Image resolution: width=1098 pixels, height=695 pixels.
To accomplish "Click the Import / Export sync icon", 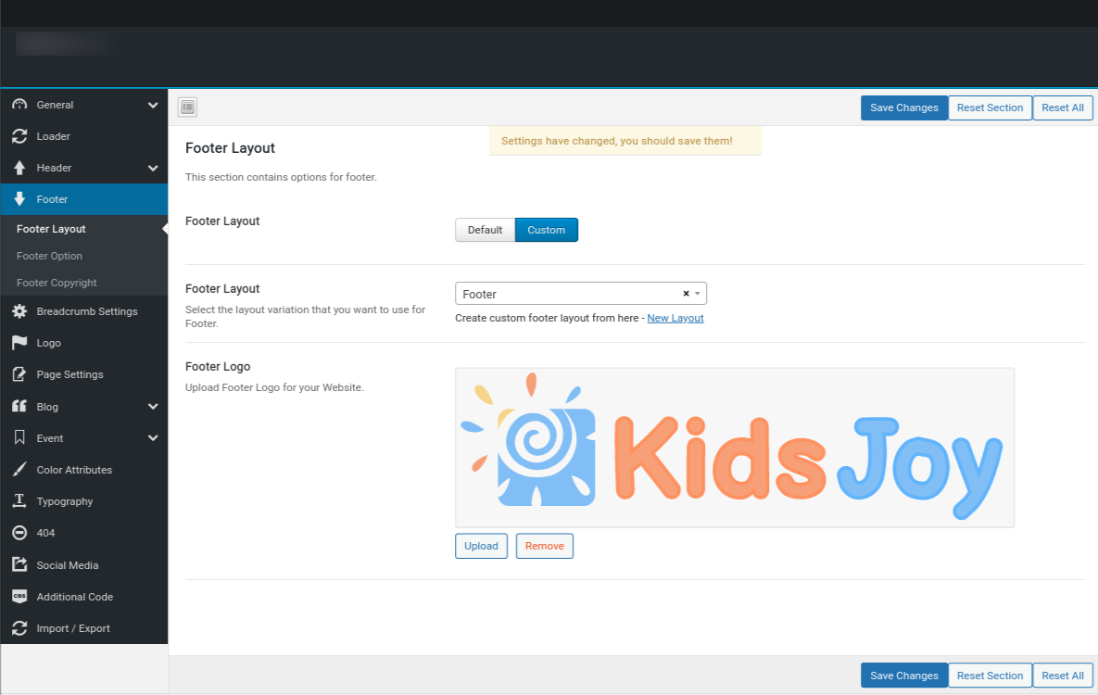I will coord(19,627).
